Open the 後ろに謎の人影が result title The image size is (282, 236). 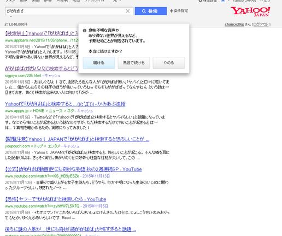click(70, 229)
